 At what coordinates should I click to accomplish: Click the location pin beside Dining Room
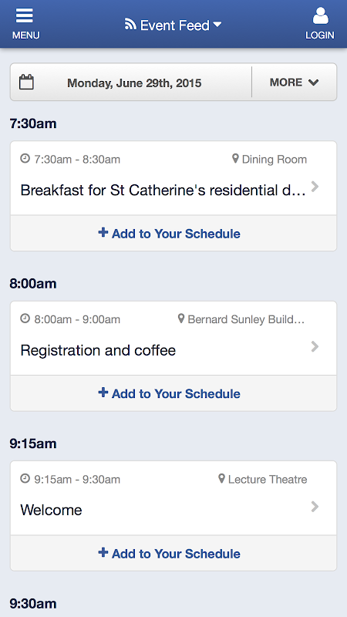(235, 159)
